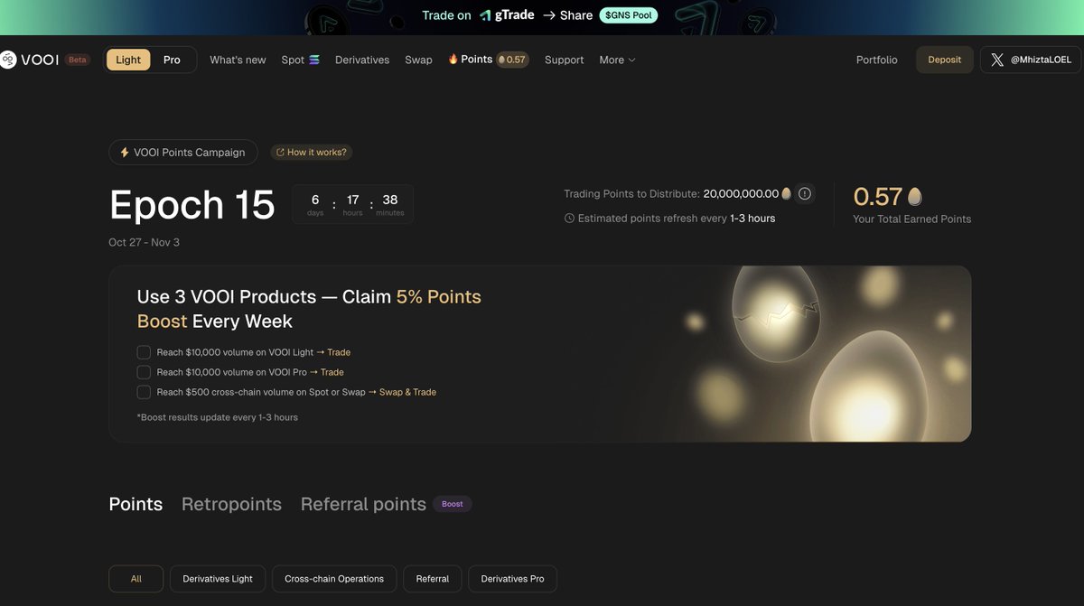Go to Derivatives
1084x606 pixels.
(362, 60)
